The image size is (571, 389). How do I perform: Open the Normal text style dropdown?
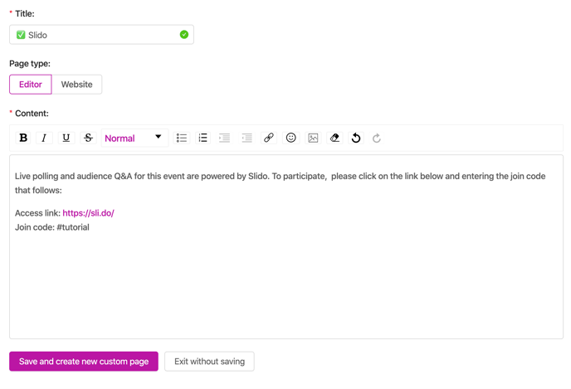click(x=134, y=139)
